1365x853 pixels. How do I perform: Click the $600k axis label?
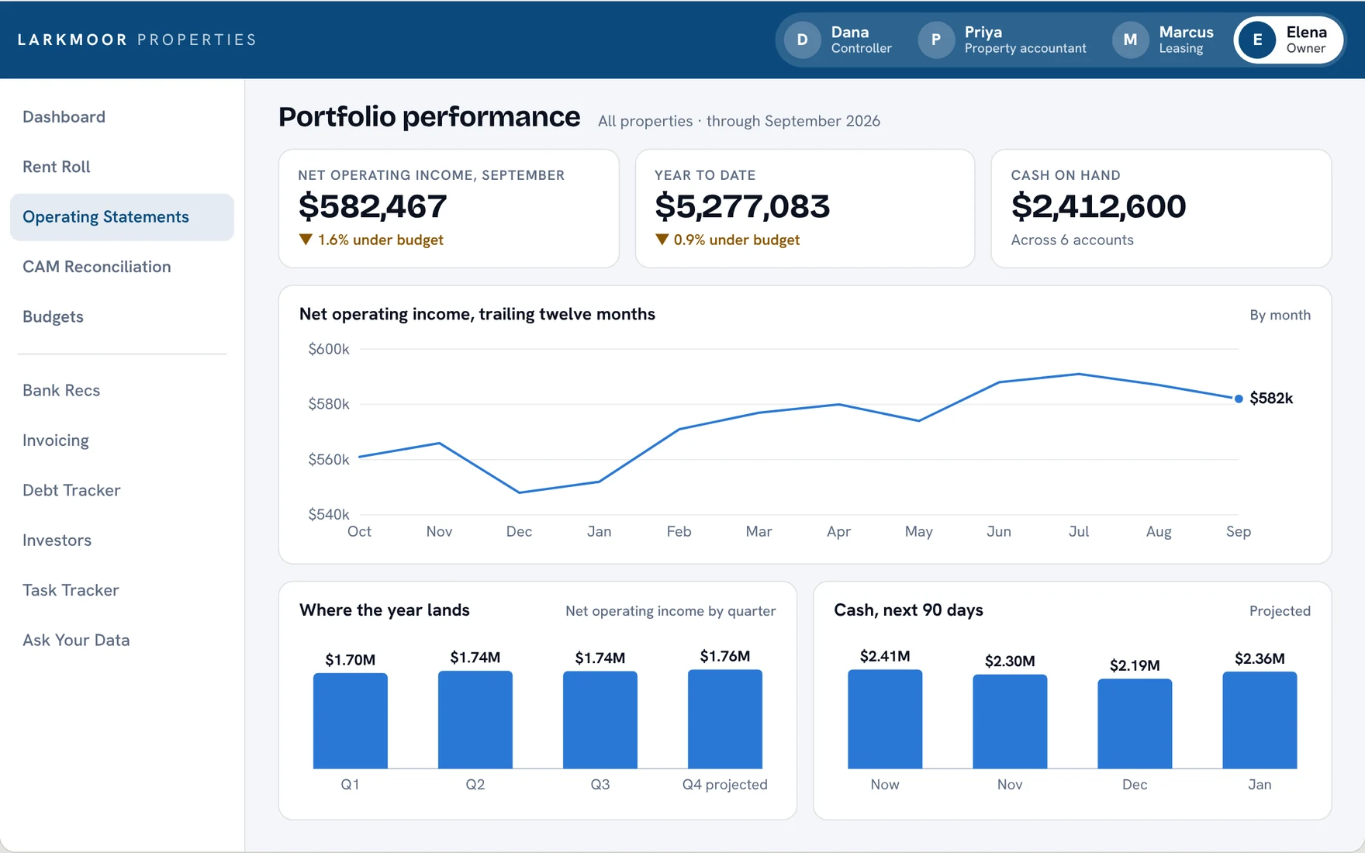329,349
